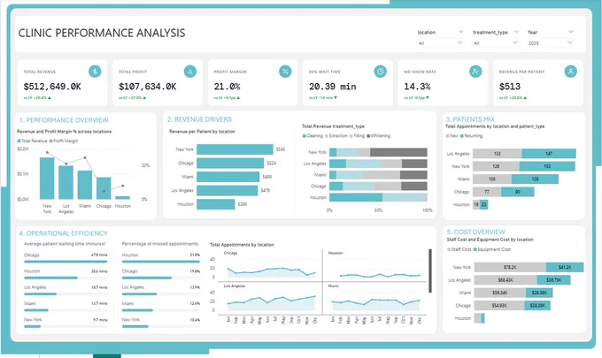
Task: Click the 14.3% no show rate value
Action: click(x=417, y=87)
